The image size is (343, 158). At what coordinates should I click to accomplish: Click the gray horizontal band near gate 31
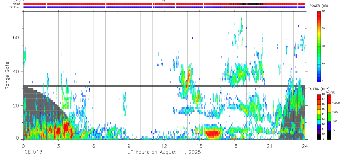click(x=164, y=86)
